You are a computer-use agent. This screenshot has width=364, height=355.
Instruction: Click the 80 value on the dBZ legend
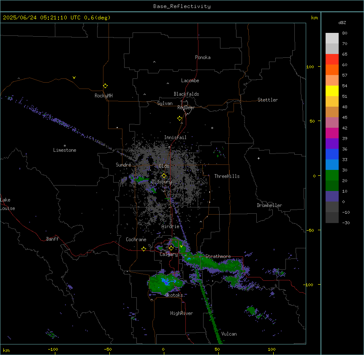tap(345, 33)
